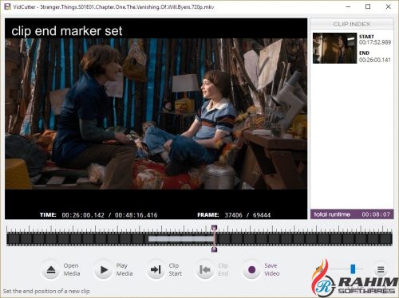The height and width of the screenshot is (298, 399).
Task: Click the frame counter 37406 / 69444
Action: [x=247, y=215]
